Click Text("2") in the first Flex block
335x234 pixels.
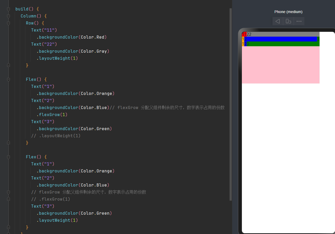pyautogui.click(x=43, y=101)
